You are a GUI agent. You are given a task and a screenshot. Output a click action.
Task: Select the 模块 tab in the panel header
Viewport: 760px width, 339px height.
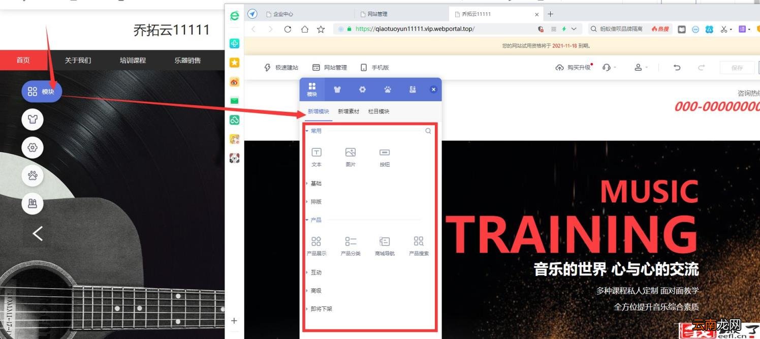(x=312, y=89)
